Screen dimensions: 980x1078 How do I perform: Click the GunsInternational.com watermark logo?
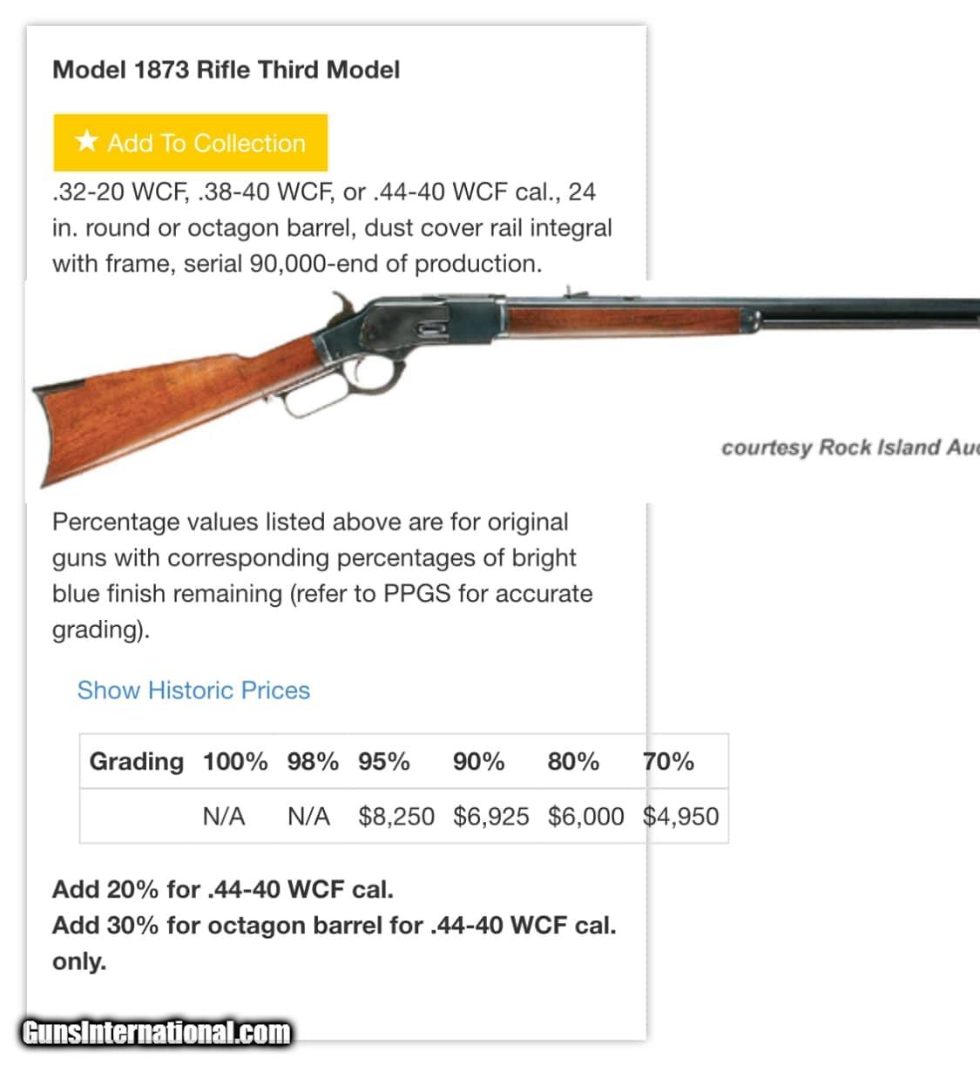coord(157,1033)
